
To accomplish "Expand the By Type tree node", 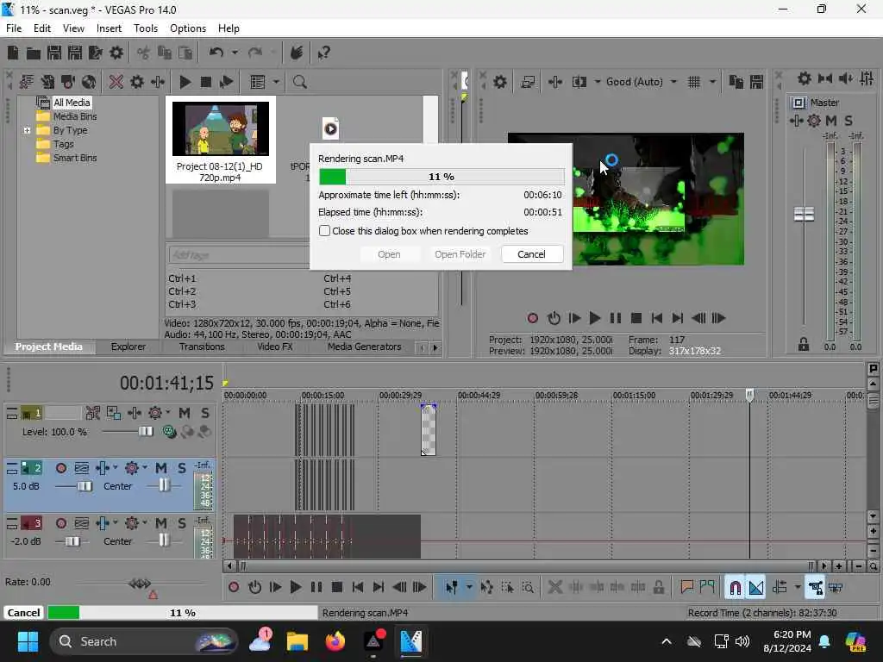I will (27, 131).
